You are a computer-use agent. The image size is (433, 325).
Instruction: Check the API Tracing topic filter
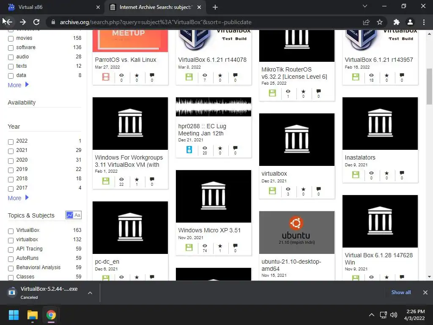pos(11,250)
